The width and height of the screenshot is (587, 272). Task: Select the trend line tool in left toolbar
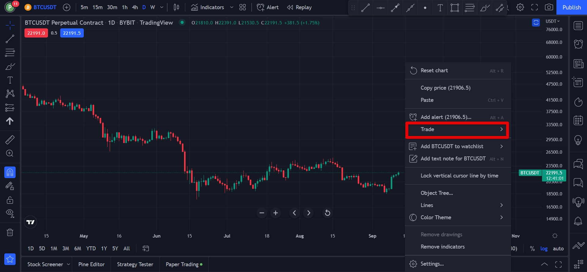coord(10,39)
